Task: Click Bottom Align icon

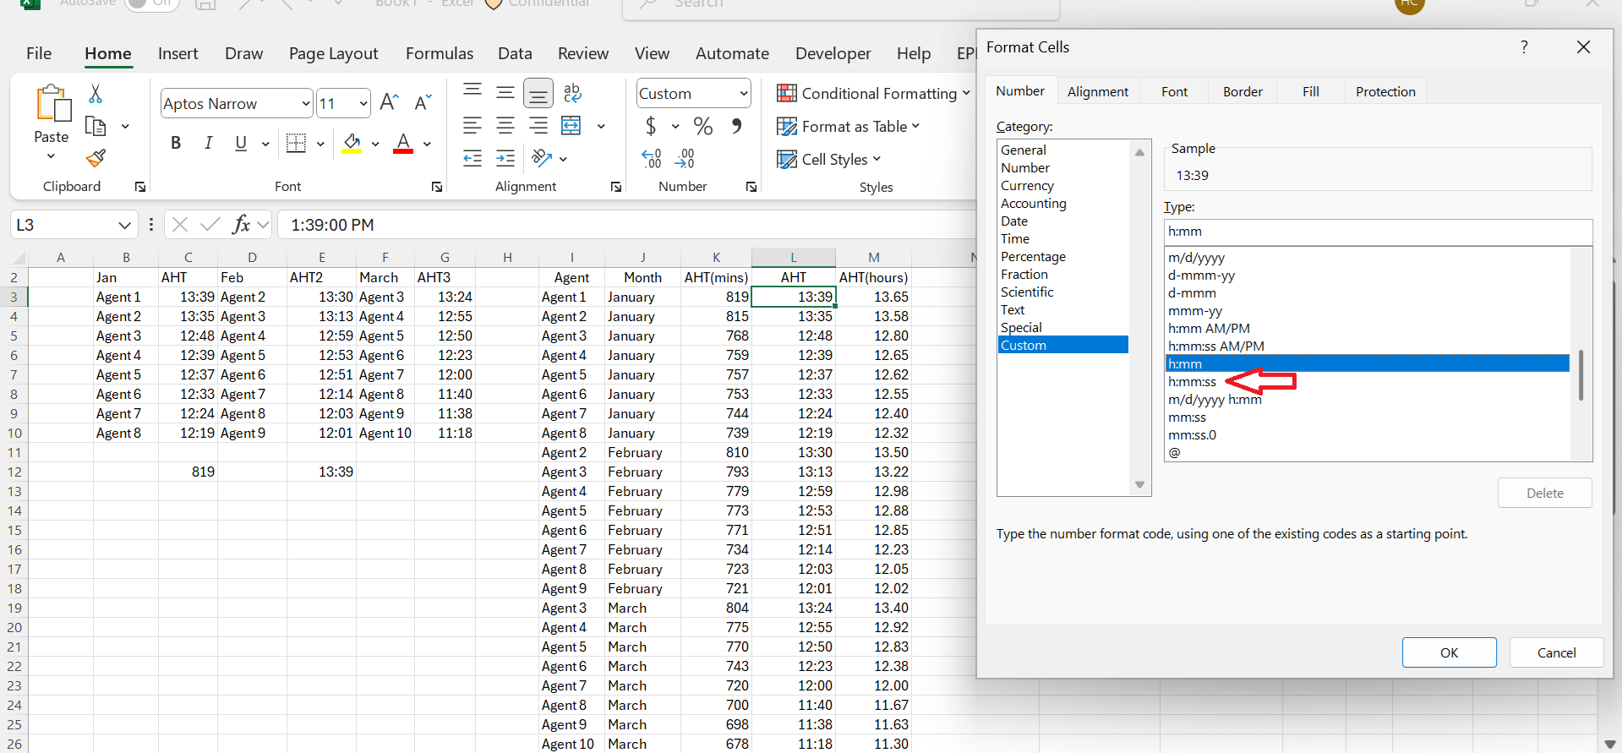Action: click(538, 94)
